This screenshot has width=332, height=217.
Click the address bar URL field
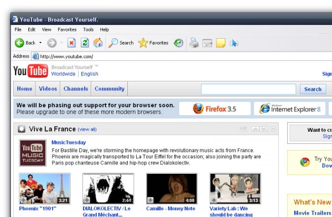click(181, 56)
